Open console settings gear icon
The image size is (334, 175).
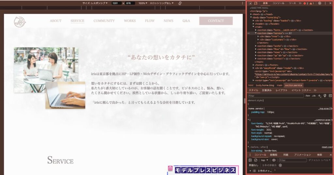(x=280, y=165)
